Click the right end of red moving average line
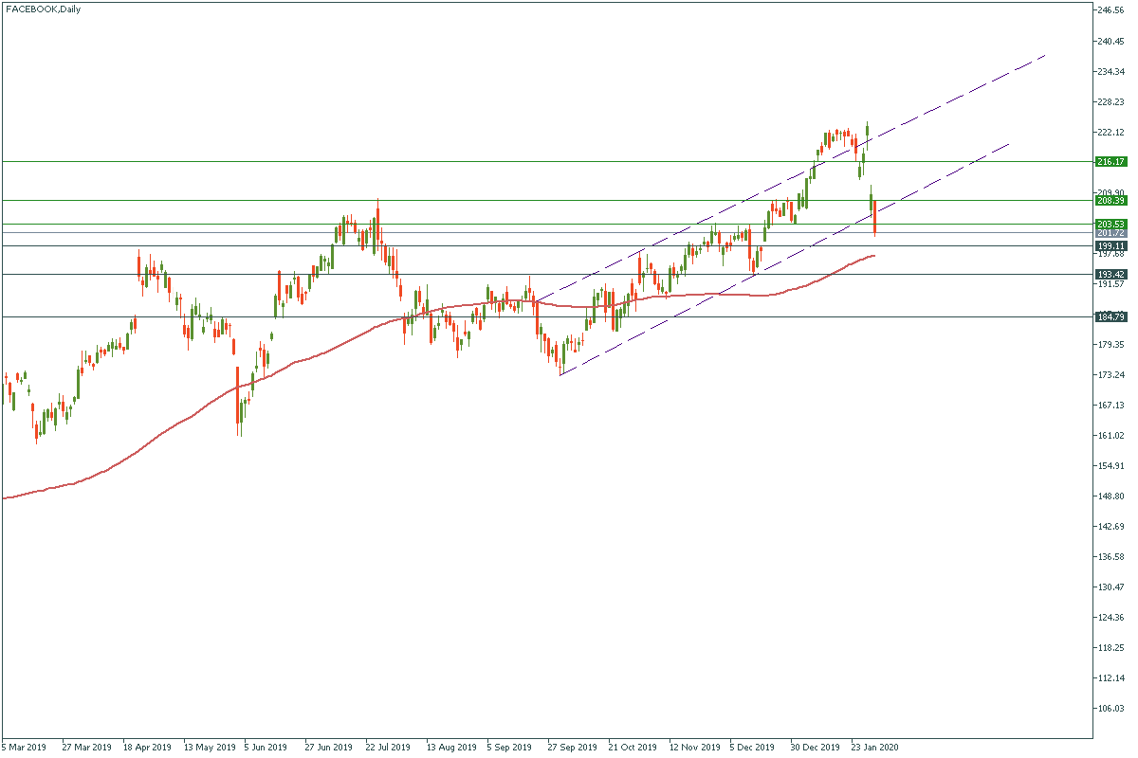The image size is (1138, 758). tap(873, 256)
